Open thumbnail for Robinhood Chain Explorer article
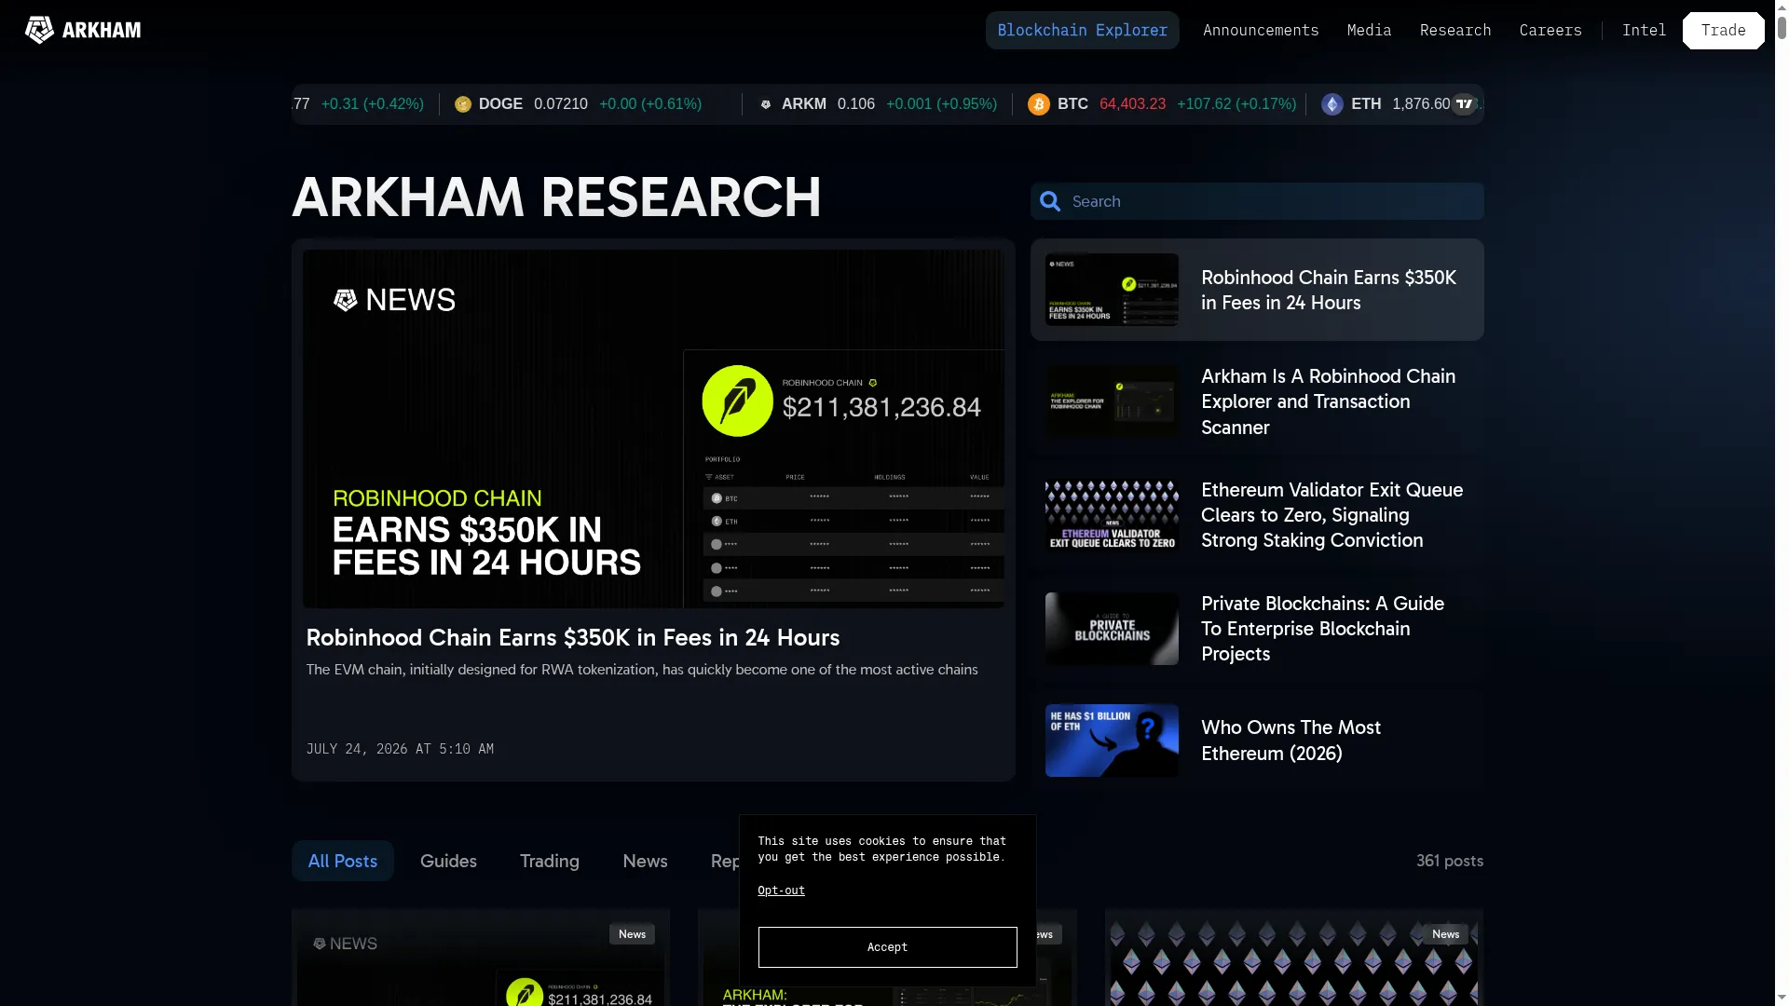The height and width of the screenshot is (1006, 1789). click(x=1112, y=401)
